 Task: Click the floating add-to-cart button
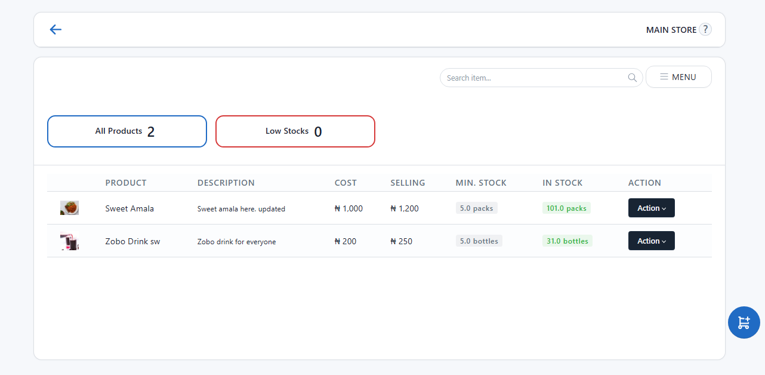tap(744, 322)
